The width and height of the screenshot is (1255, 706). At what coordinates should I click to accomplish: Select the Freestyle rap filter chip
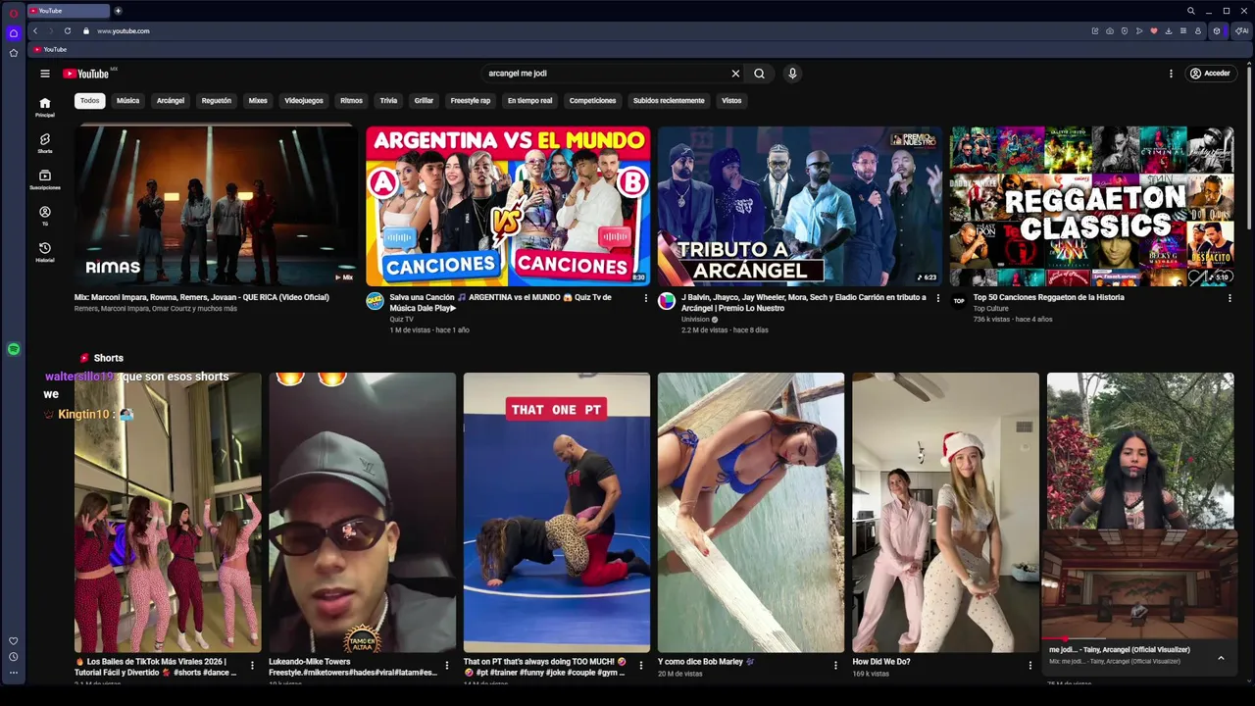coord(471,101)
